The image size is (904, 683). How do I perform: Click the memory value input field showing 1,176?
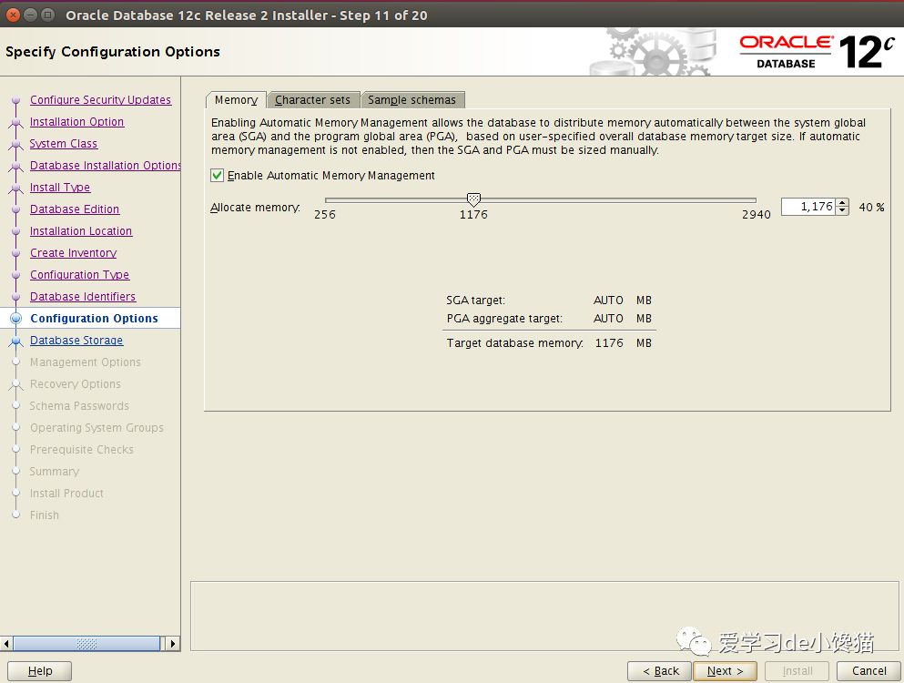click(x=808, y=207)
